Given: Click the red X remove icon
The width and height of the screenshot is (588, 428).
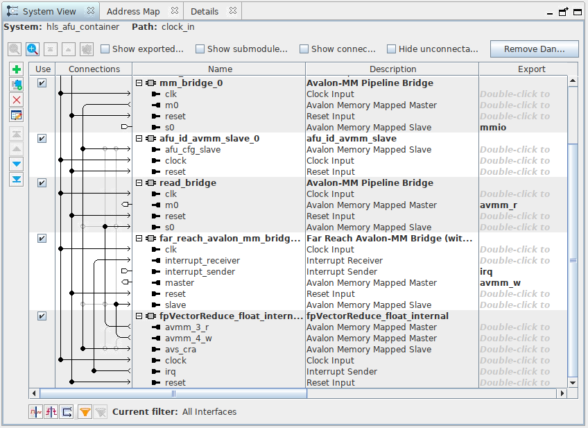Looking at the screenshot, I should tap(17, 100).
